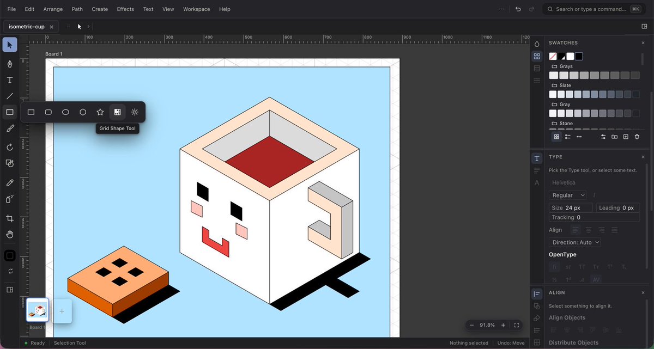Select the Pen tool in left toolbar
Image resolution: width=654 pixels, height=349 pixels.
click(10, 64)
